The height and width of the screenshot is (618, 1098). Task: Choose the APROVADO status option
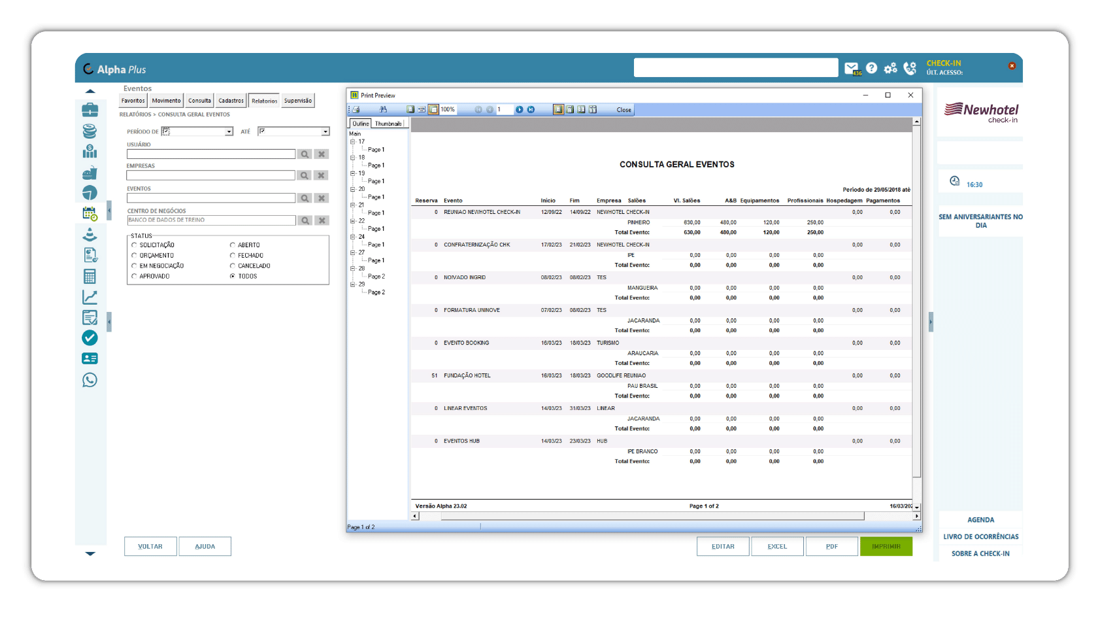tap(134, 277)
